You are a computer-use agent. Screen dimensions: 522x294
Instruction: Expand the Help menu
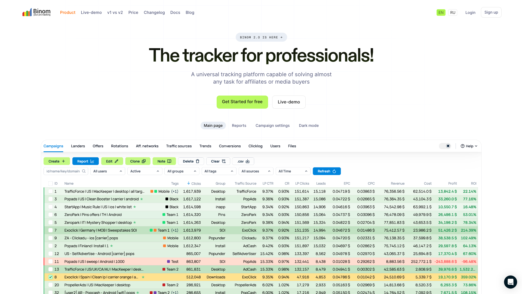[x=469, y=146]
